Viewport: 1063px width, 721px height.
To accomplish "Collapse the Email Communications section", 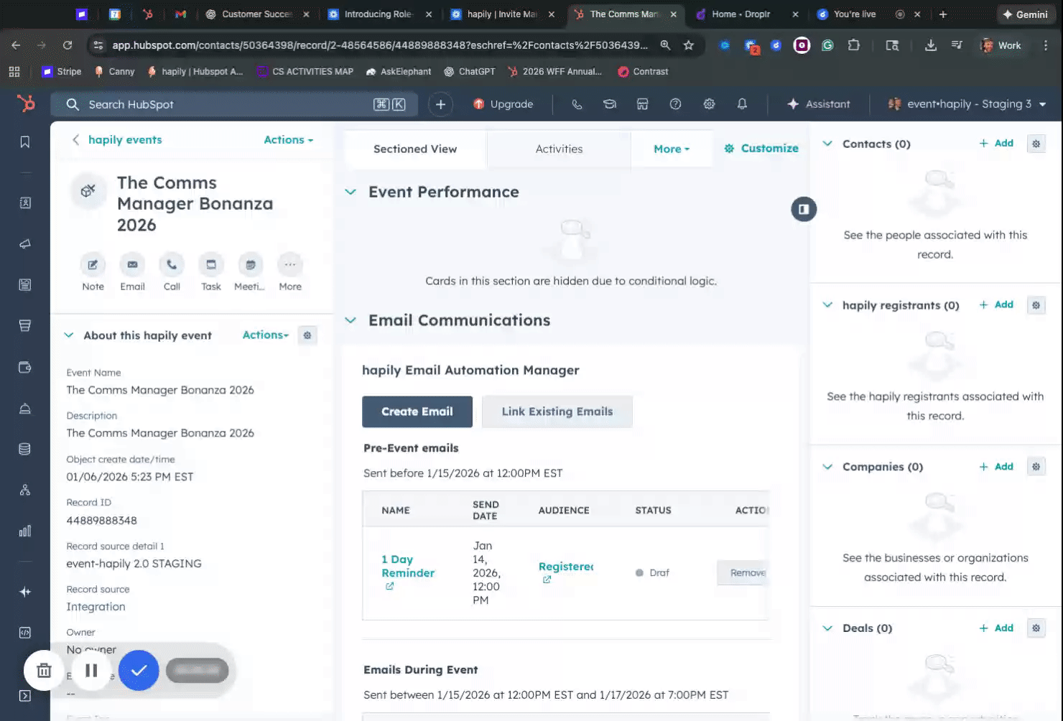I will [x=351, y=320].
